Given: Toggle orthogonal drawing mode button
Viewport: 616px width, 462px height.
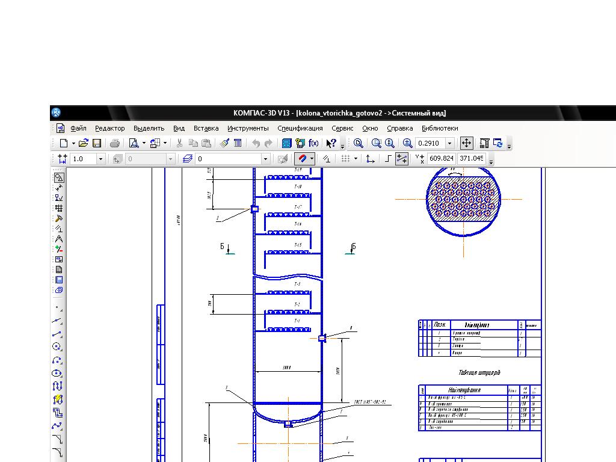Looking at the screenshot, I should click(x=388, y=159).
